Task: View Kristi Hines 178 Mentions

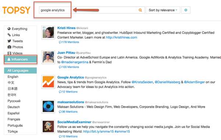Action: point(69,42)
